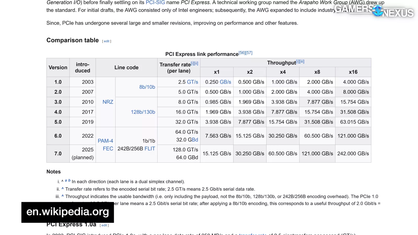
Task: Open the PCI-SIG link
Action: point(155,3)
